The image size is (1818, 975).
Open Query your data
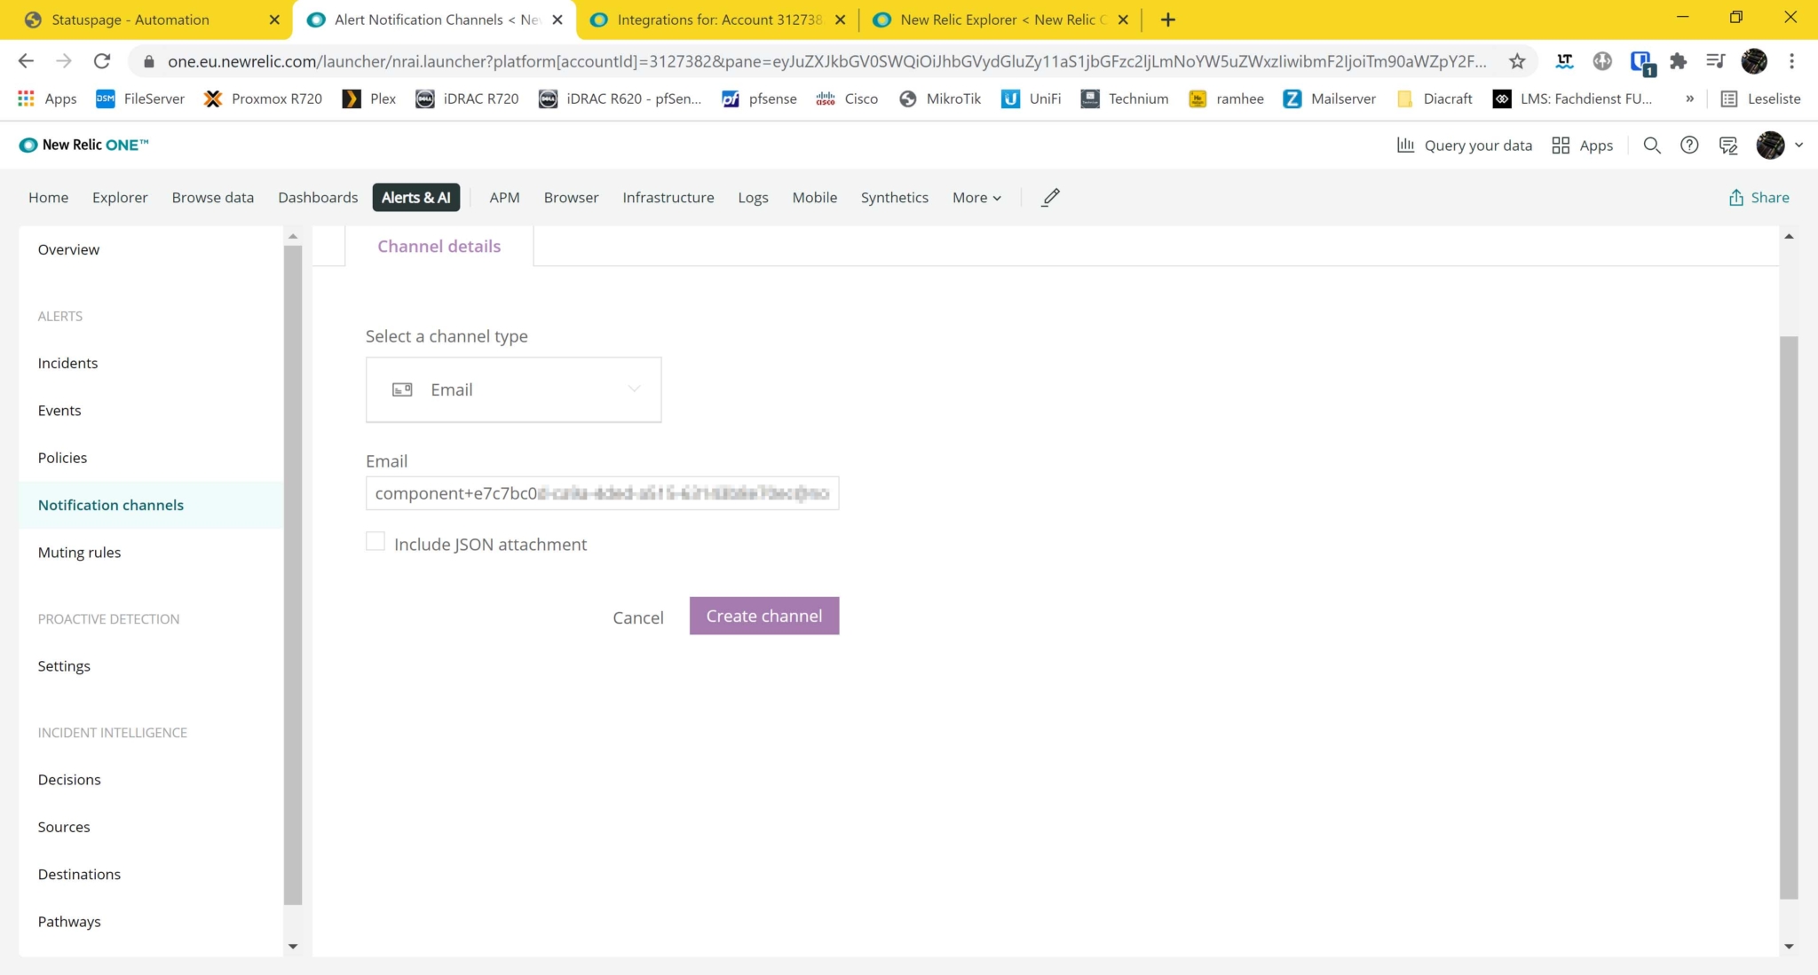[1465, 145]
